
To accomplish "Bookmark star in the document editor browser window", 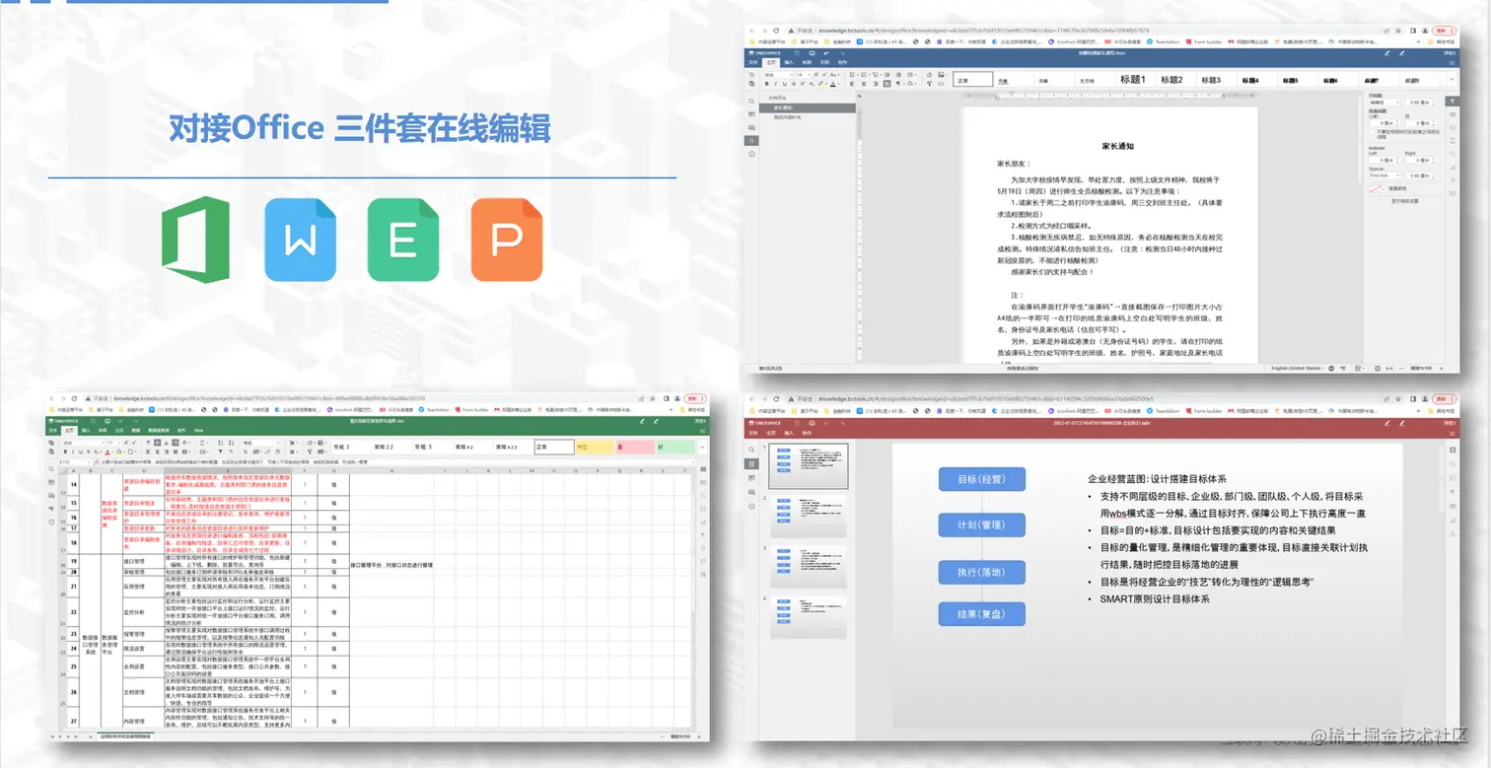I will (x=1398, y=31).
